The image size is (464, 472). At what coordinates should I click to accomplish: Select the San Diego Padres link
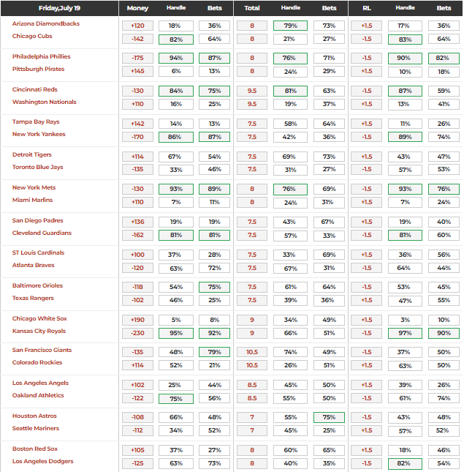point(37,220)
